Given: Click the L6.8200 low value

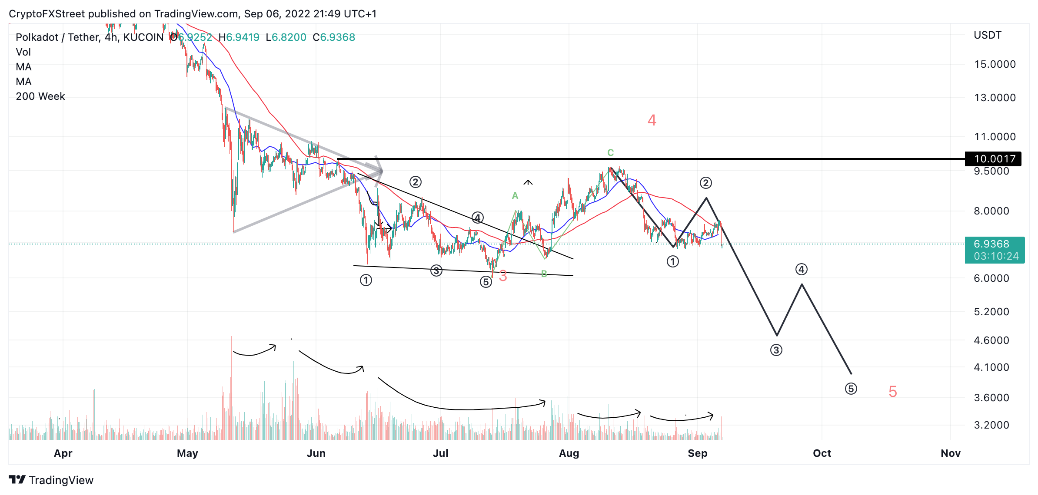Looking at the screenshot, I should (x=286, y=37).
